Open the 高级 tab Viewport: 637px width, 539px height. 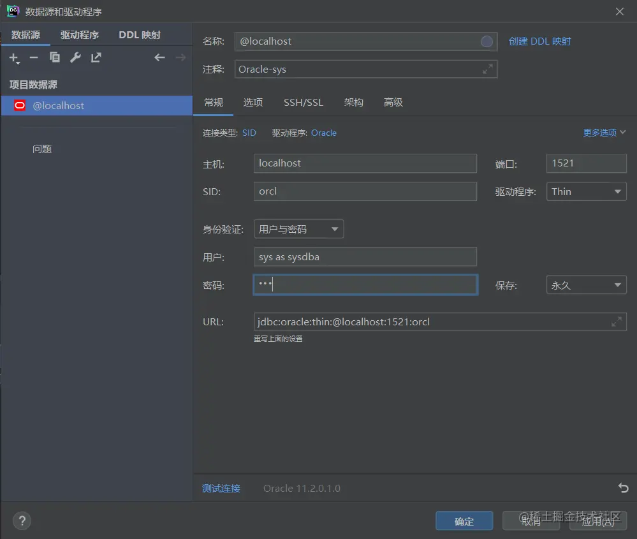pyautogui.click(x=393, y=103)
